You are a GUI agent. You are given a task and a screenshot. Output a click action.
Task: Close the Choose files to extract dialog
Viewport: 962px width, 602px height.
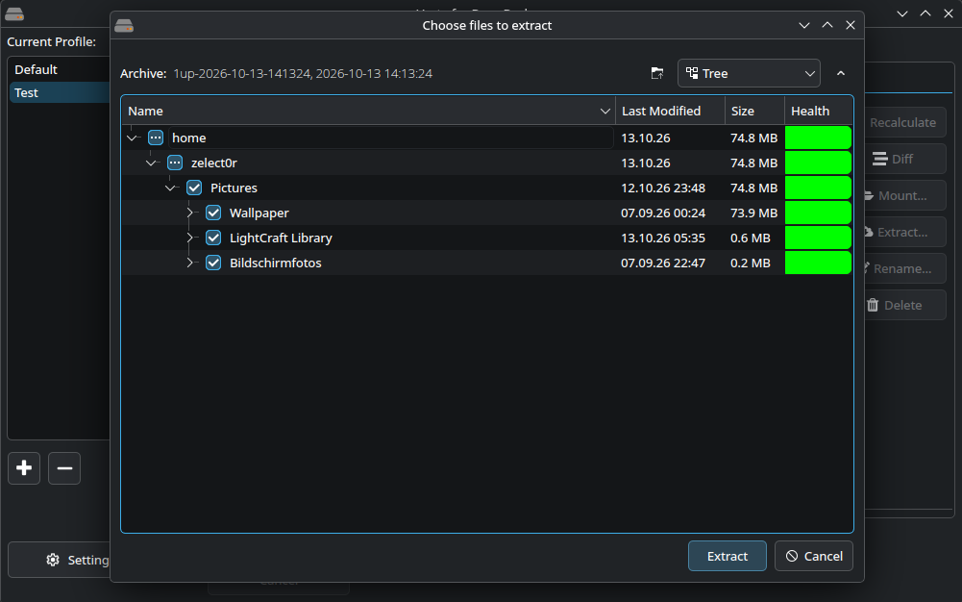(851, 25)
